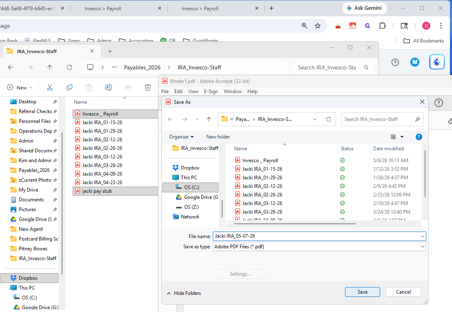
Task: Click Cancel button in Save As dialog
Action: tap(403, 292)
